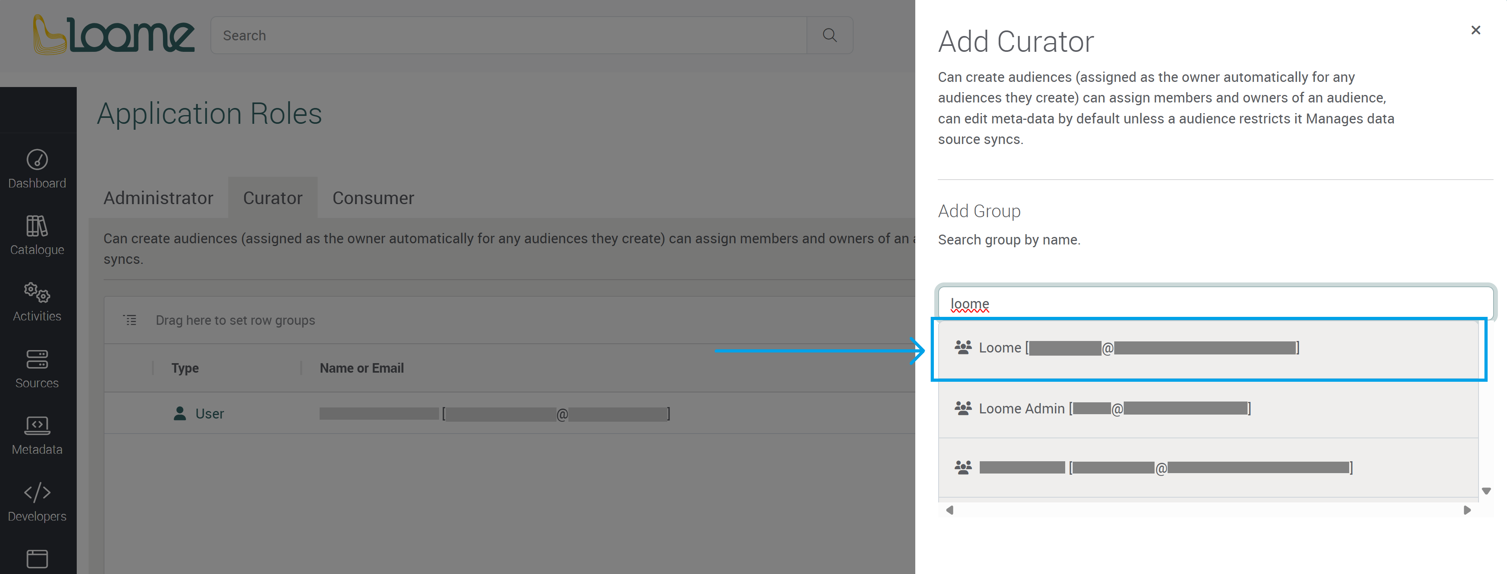This screenshot has height=574, width=1507.
Task: Click the scroll down arrow of suggestions
Action: point(1486,491)
